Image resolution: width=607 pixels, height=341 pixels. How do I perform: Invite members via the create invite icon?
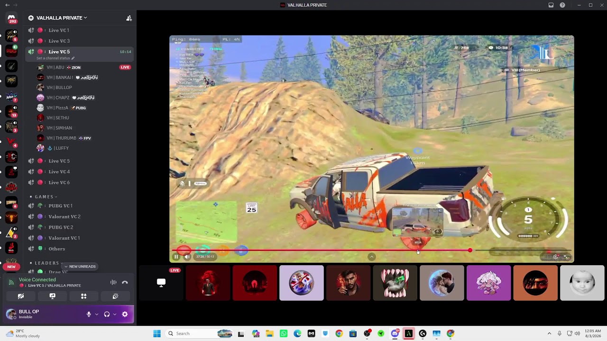pyautogui.click(x=129, y=18)
